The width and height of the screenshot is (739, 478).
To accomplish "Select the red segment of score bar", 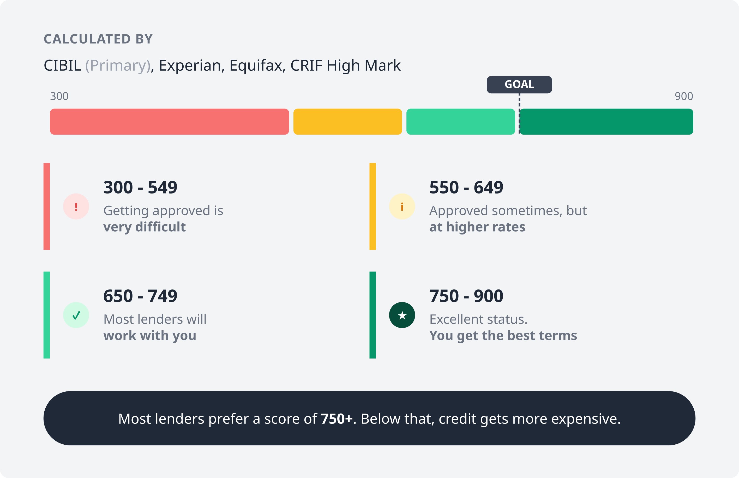I will [169, 122].
